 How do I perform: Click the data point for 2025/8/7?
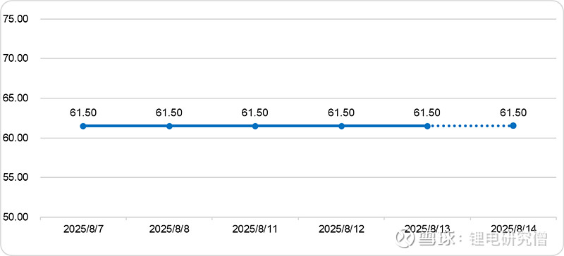83,126
